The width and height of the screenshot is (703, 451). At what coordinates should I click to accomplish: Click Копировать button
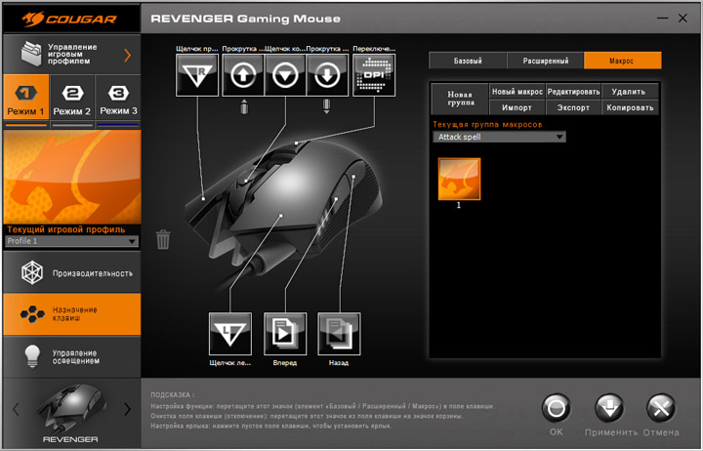click(630, 107)
